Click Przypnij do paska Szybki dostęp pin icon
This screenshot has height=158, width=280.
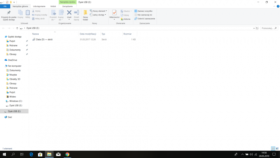click(x=9, y=13)
